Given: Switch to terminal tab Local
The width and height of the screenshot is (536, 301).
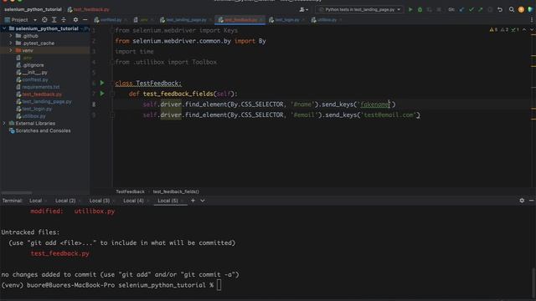Looking at the screenshot, I should [35, 201].
